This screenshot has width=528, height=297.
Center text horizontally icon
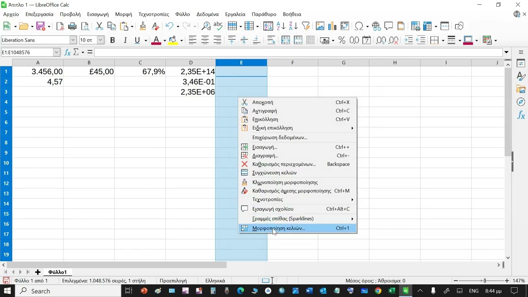click(x=205, y=40)
